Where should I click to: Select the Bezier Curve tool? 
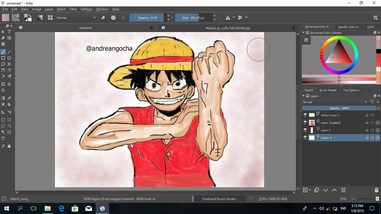tap(3, 70)
